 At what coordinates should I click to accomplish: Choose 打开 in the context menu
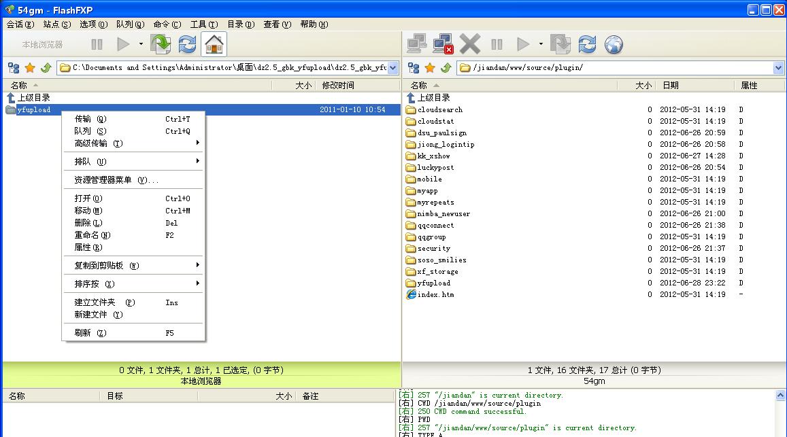(x=133, y=198)
